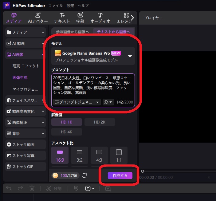
Task: Switch to the 字幕 tab
Action: click(80, 18)
